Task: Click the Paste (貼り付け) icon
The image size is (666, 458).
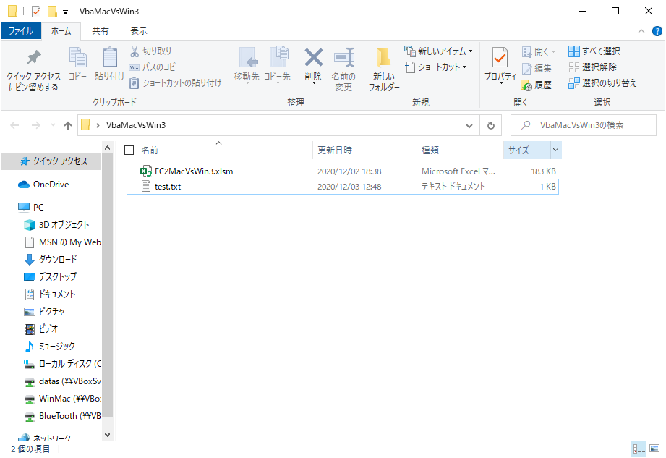Action: 109,59
